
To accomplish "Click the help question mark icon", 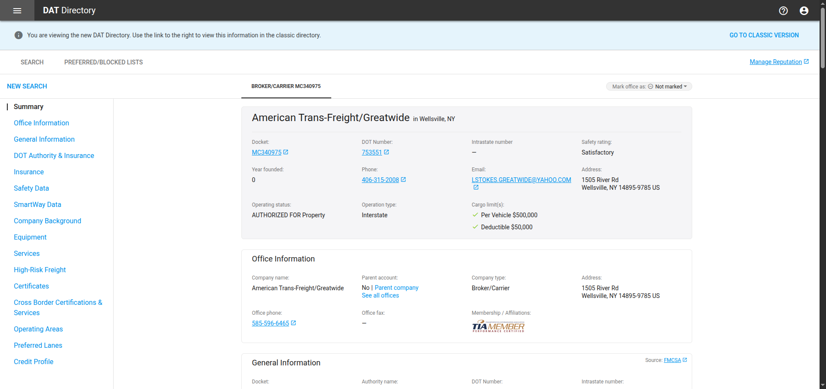I will click(x=783, y=11).
